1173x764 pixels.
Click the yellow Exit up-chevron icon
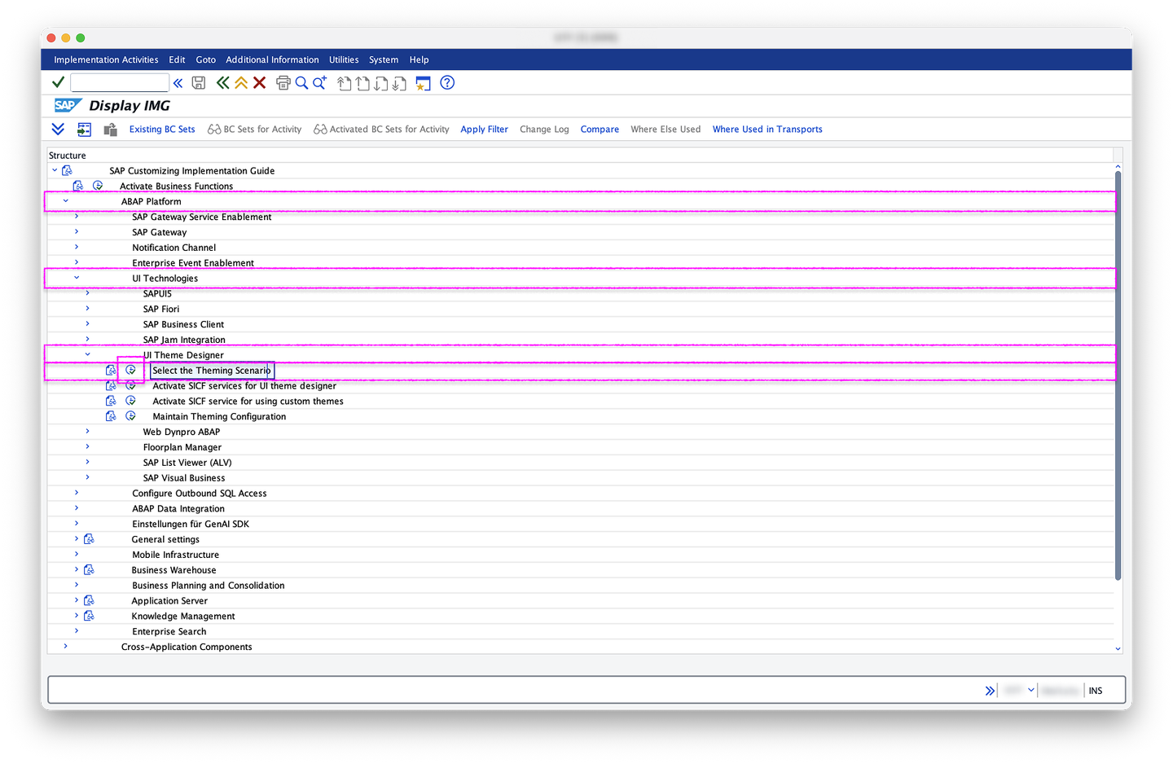[241, 83]
